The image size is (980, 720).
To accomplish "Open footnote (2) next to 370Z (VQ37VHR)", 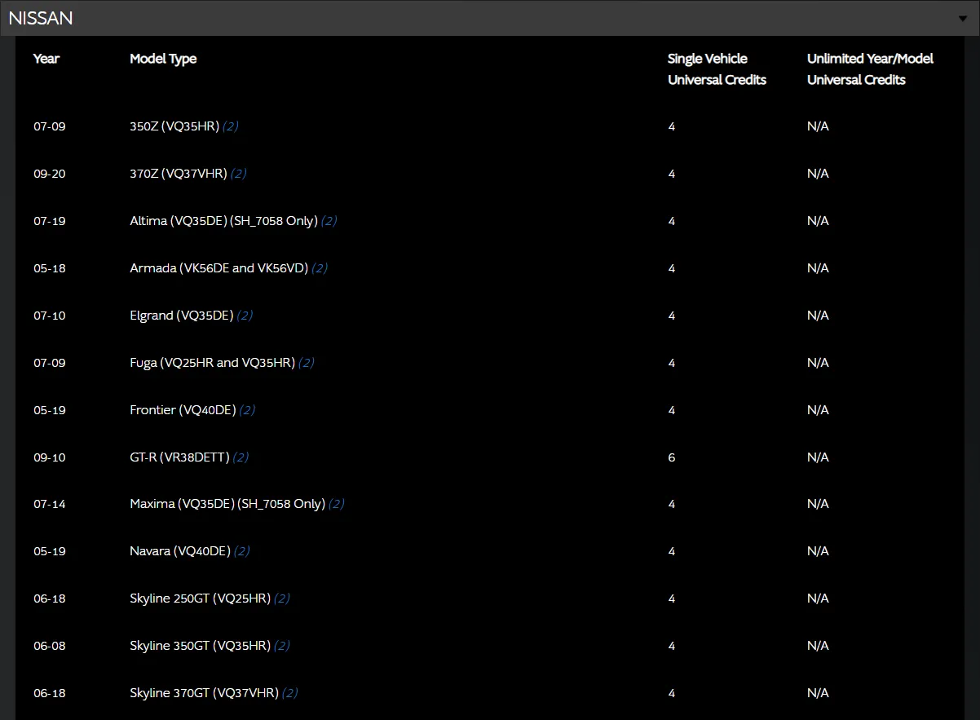I will (238, 174).
